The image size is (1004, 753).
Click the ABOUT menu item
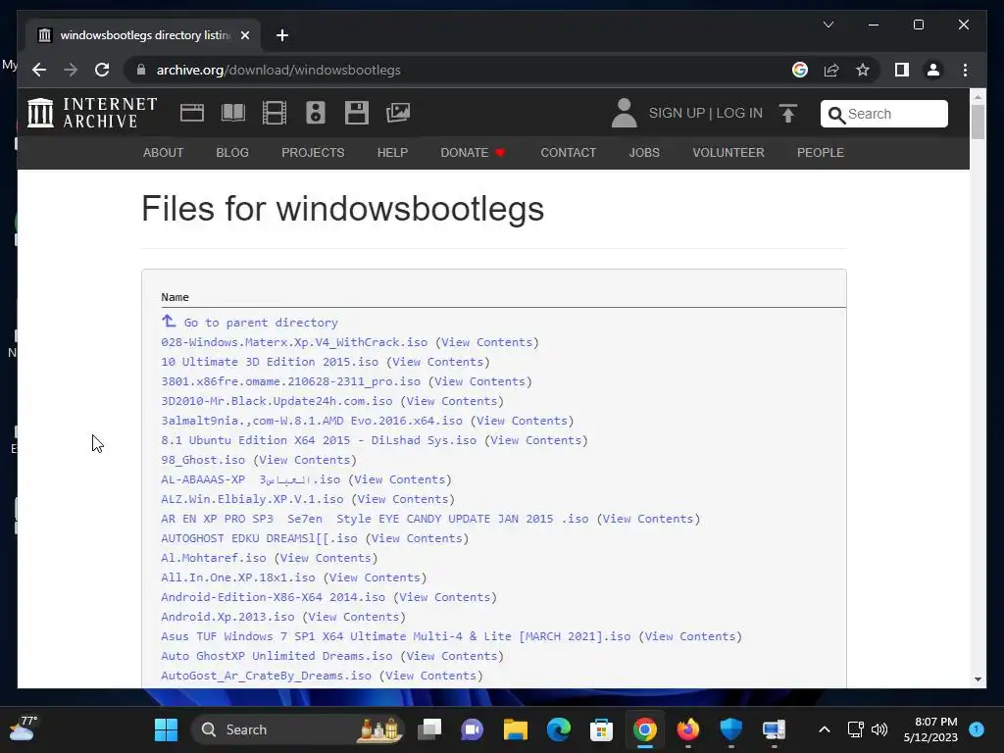163,152
